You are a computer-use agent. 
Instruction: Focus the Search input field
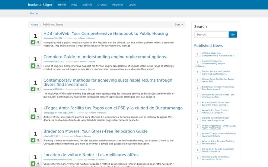point(211,35)
